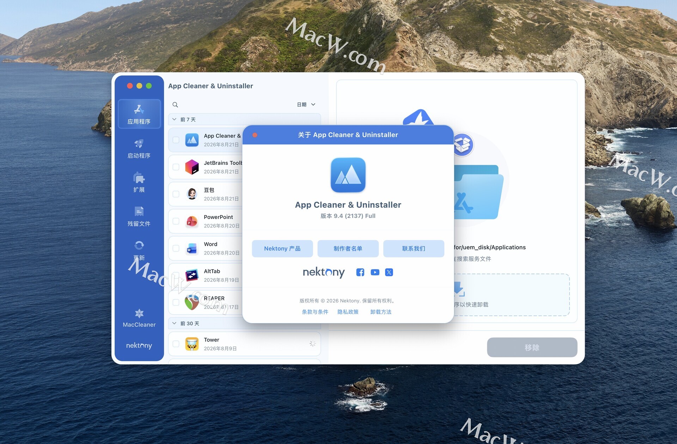Click the 移除 button

coord(532,348)
